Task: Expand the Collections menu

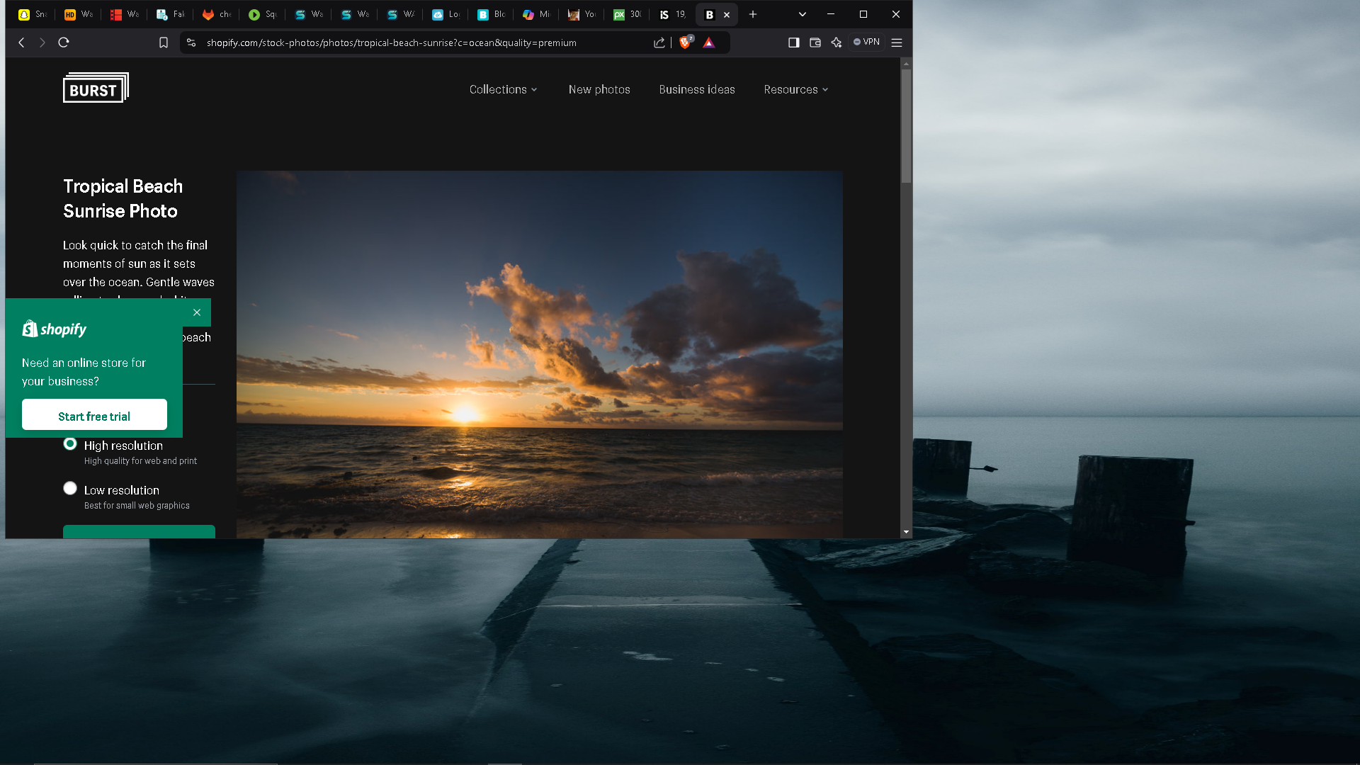Action: [x=504, y=90]
